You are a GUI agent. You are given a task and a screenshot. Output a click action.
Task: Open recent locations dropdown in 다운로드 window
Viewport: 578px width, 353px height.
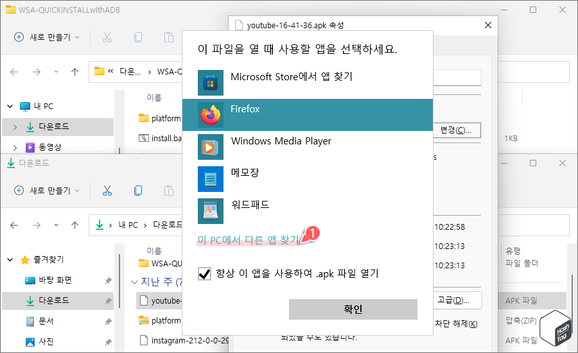coord(56,225)
